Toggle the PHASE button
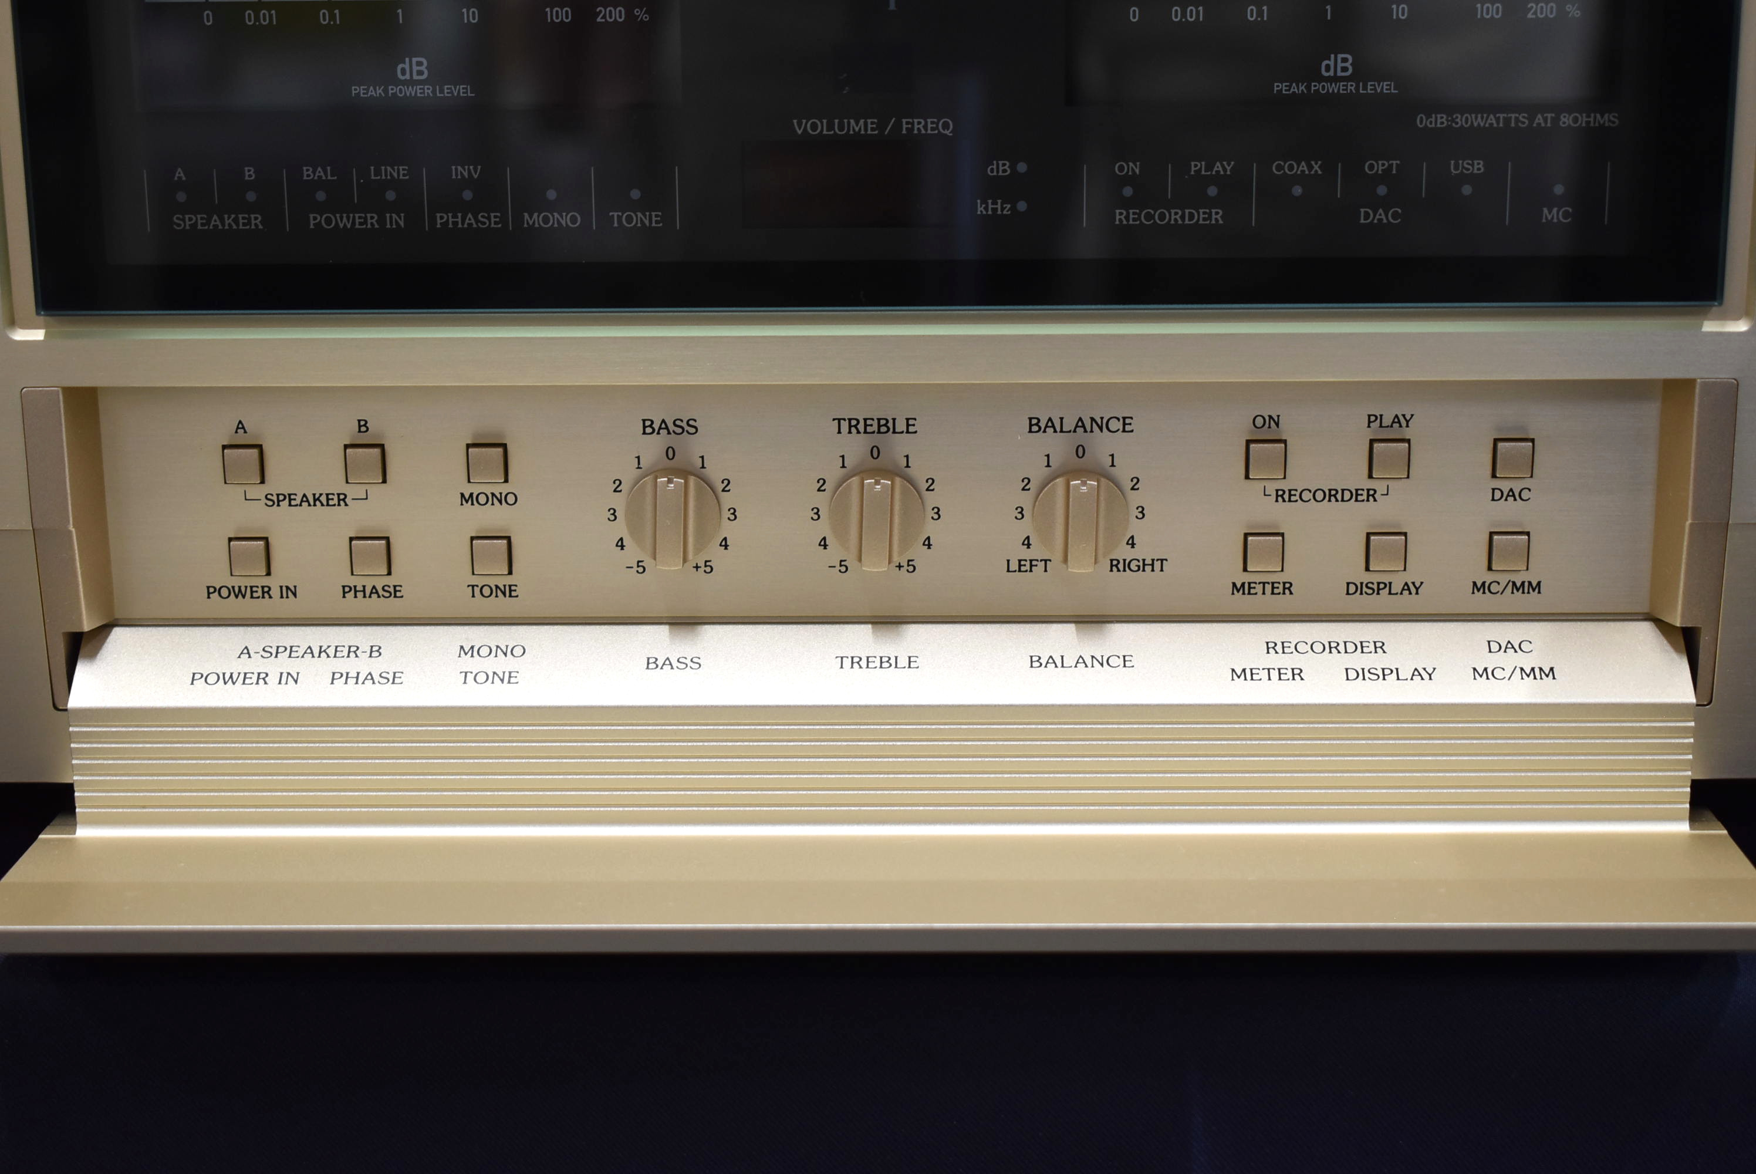This screenshot has width=1756, height=1174. pyautogui.click(x=370, y=556)
